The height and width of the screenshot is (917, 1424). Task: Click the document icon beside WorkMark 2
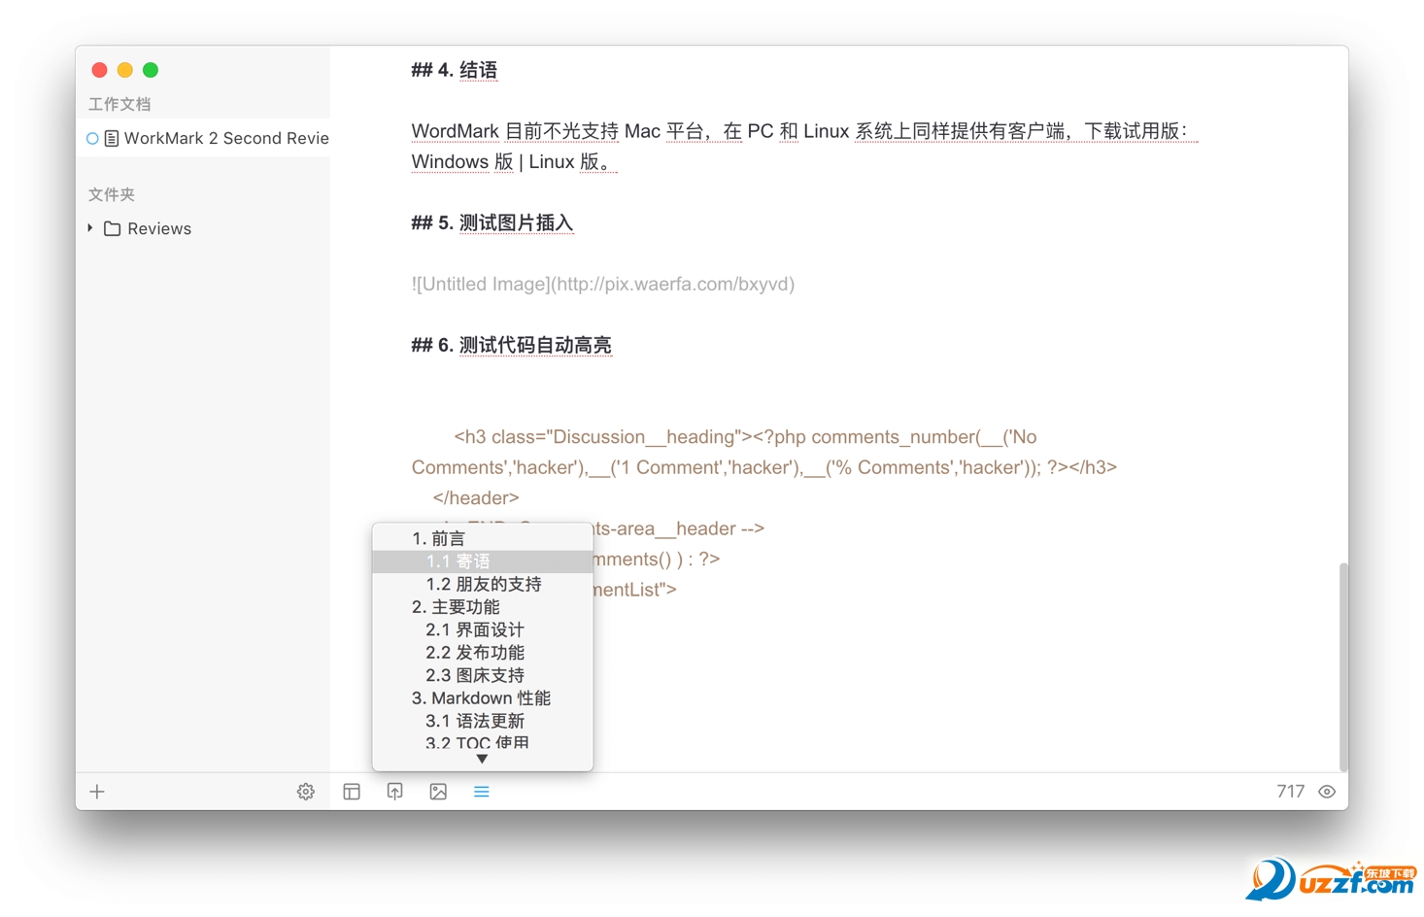click(x=110, y=138)
